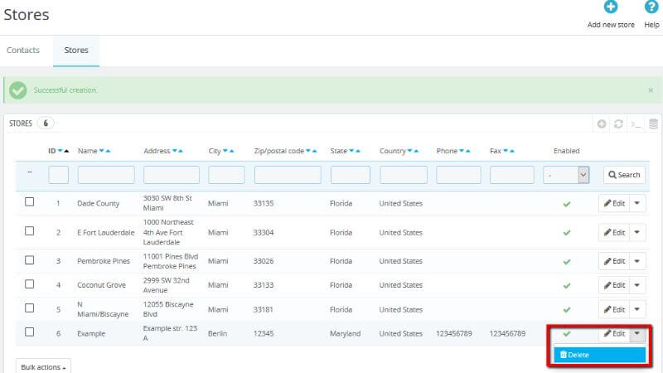
Task: Choose Delete from the open action menu
Action: click(x=599, y=355)
